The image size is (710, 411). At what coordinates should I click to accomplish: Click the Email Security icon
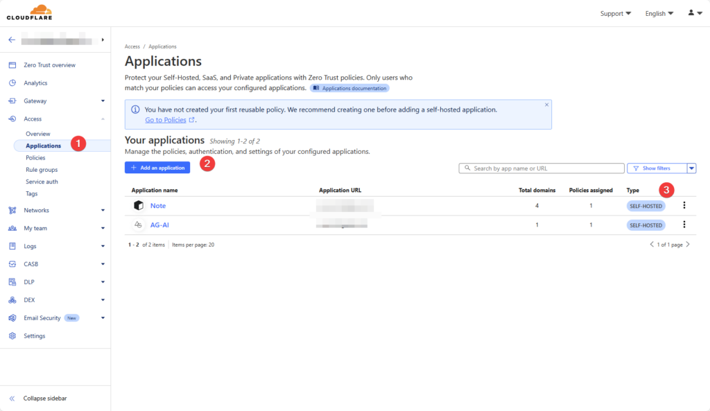[12, 317]
